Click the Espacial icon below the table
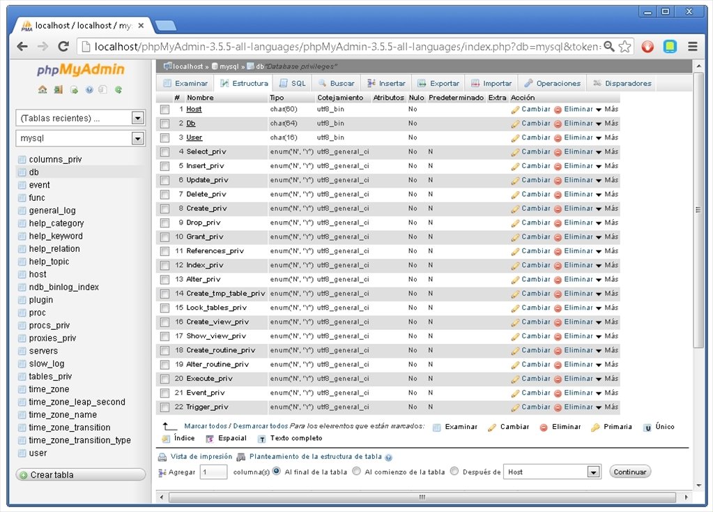 pyautogui.click(x=210, y=439)
